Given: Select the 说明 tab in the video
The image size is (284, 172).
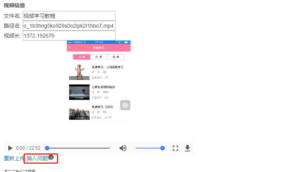Looking at the screenshot, I should [116, 57].
